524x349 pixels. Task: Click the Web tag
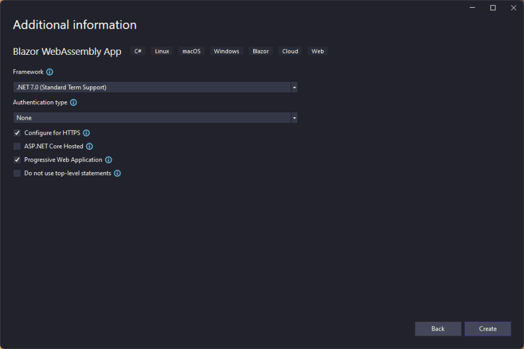317,51
